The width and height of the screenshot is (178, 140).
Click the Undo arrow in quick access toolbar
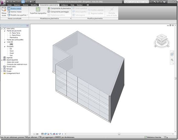(14, 2)
